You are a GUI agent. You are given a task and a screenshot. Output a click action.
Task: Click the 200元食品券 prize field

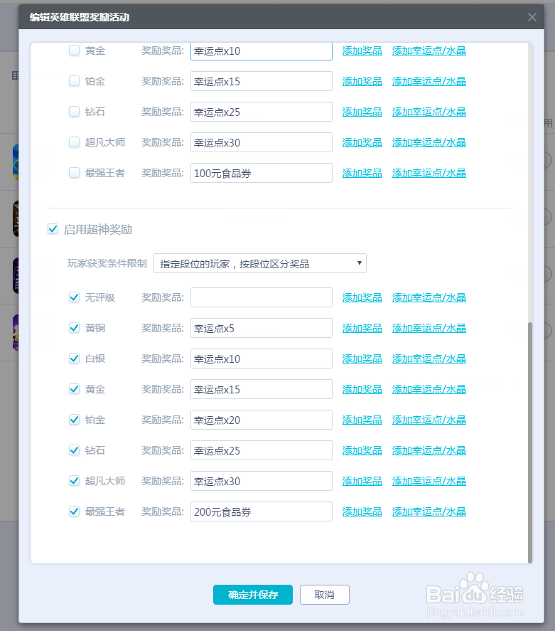pos(262,511)
